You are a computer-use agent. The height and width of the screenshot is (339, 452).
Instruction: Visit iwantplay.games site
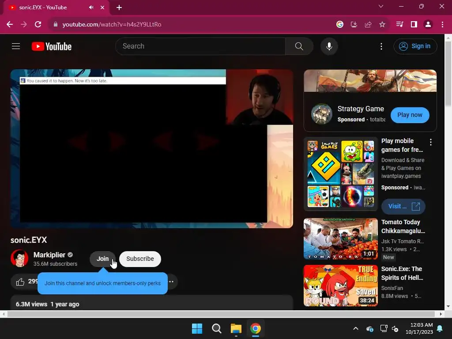(x=403, y=207)
